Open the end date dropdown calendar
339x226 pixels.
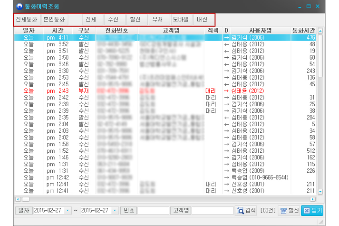click(x=115, y=210)
